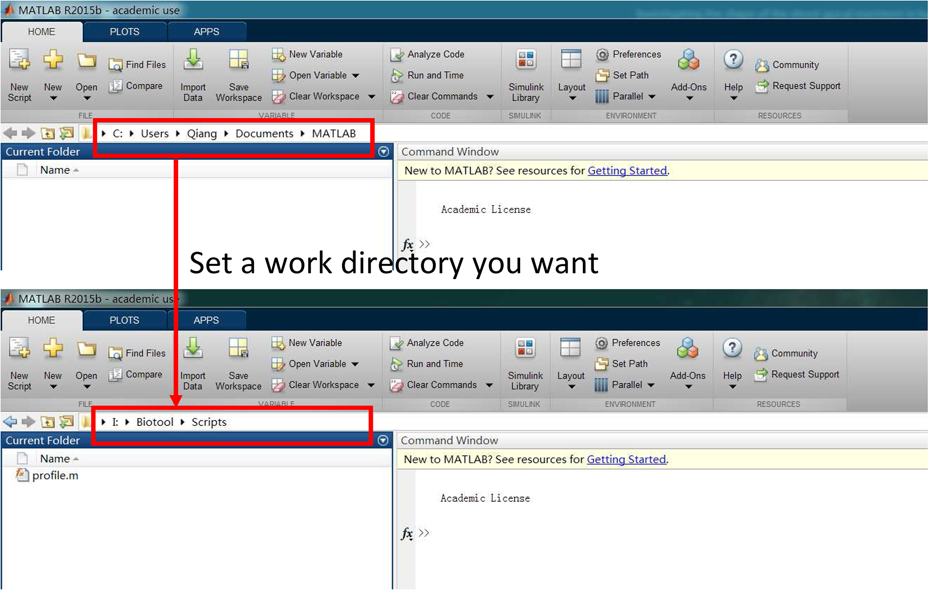Open Current Folder panel menu in bottom window

(x=383, y=440)
